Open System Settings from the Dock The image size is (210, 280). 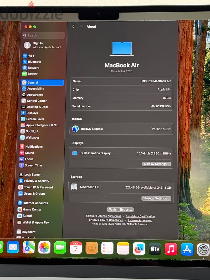click(x=203, y=250)
